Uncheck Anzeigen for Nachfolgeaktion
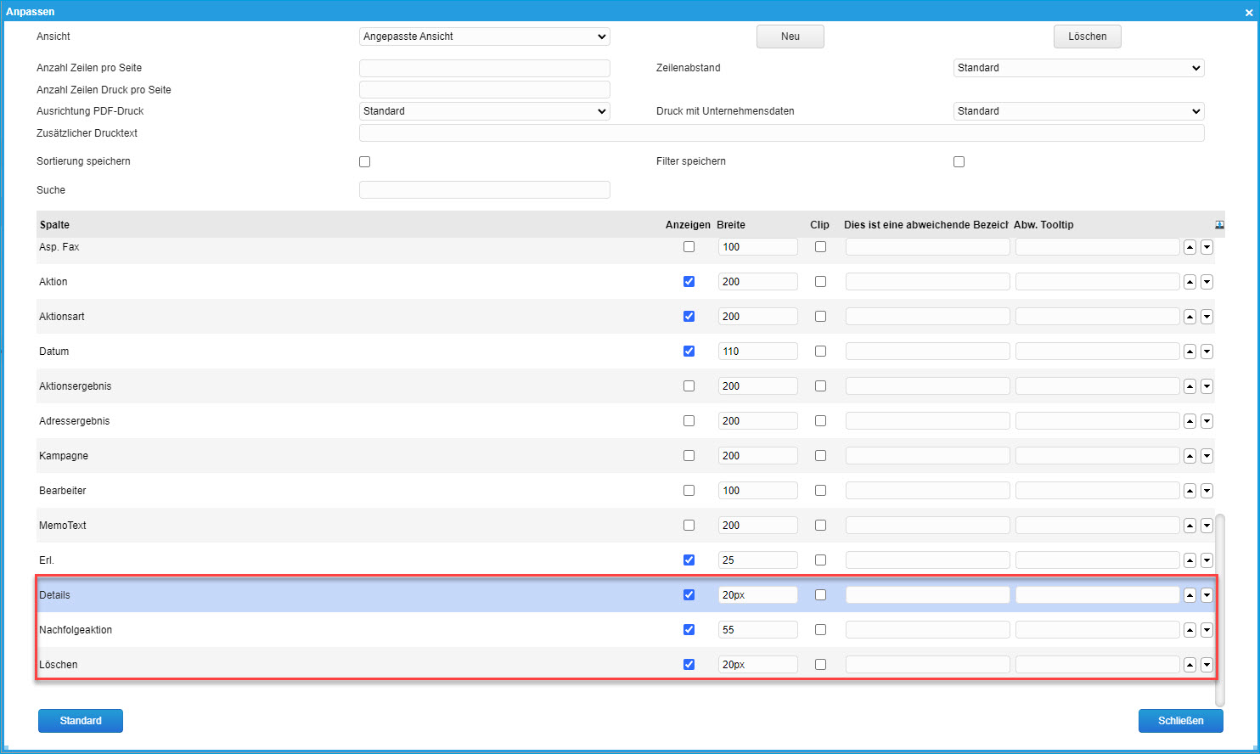 point(689,630)
